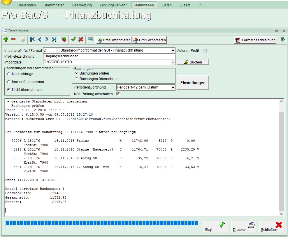Select the Immer übernehmen radio option
Image resolution: width=288 pixels, height=237 pixels.
click(x=9, y=82)
